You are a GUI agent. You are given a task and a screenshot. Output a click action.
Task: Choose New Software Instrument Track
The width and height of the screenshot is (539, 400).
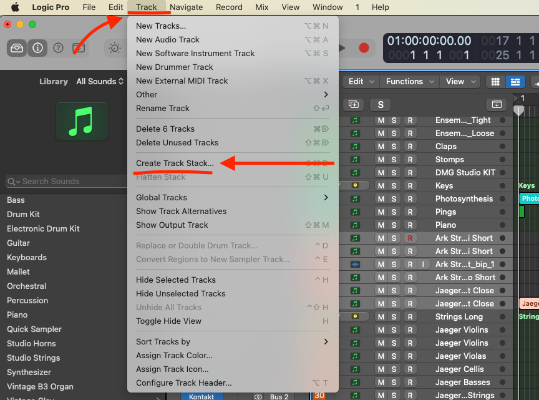tap(232, 53)
